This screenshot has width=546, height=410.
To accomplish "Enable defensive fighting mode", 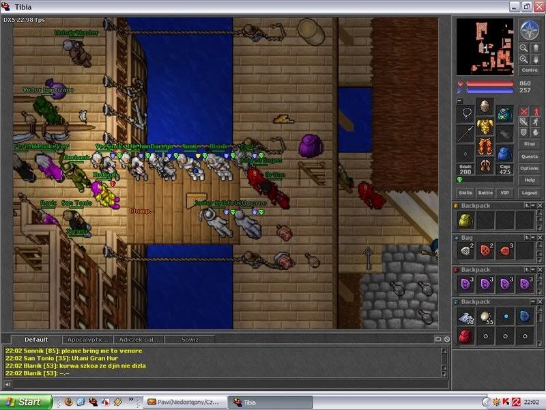I will coord(523,133).
